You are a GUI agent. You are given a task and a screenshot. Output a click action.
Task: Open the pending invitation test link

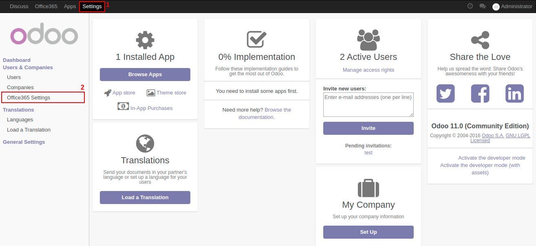(368, 153)
